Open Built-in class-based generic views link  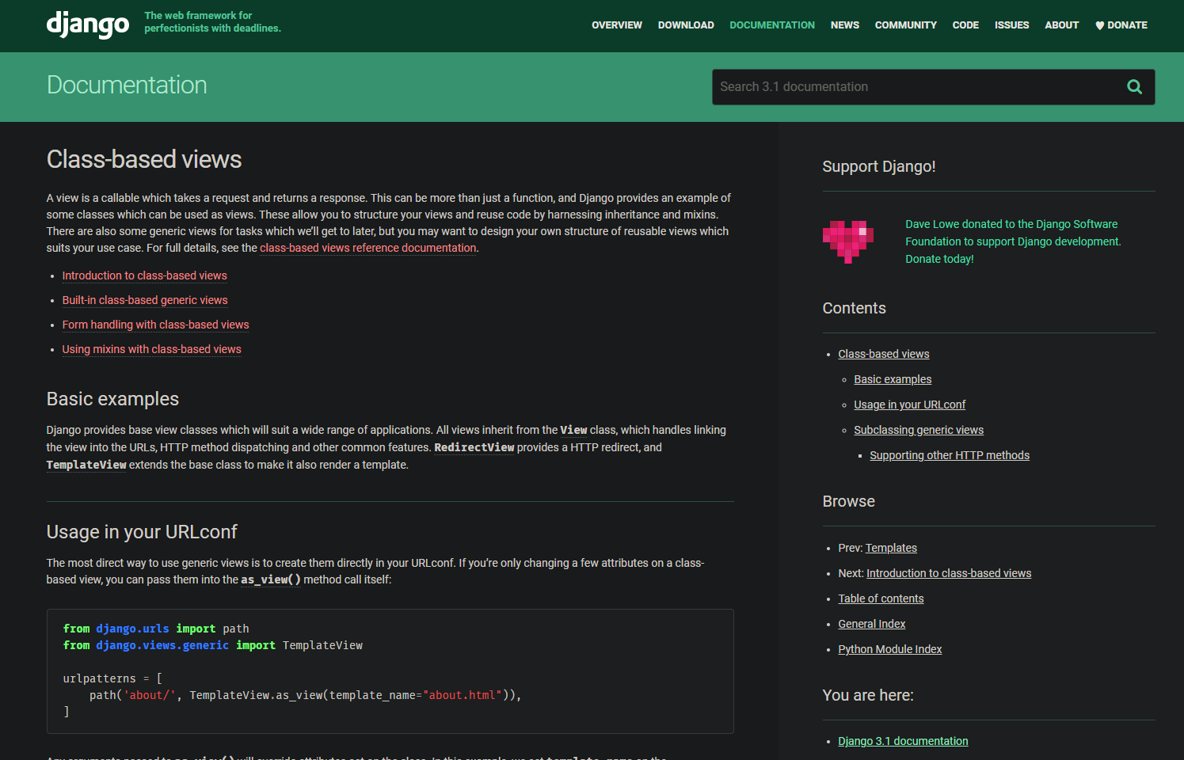pyautogui.click(x=145, y=300)
